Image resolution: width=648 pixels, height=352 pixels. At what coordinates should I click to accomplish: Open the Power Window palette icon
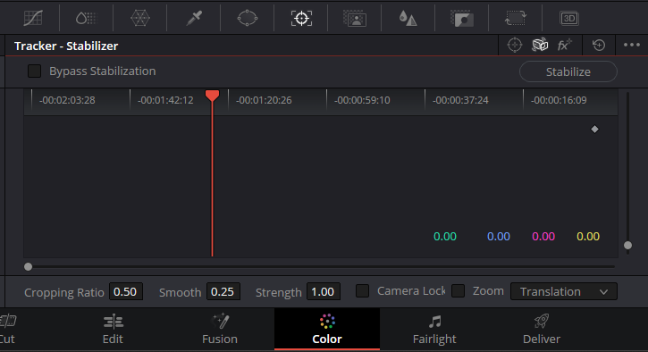coord(247,18)
